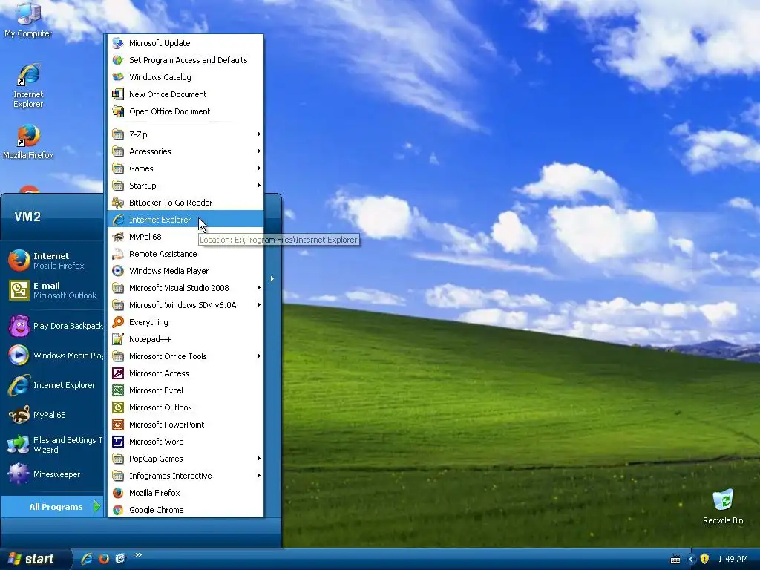Click security shield tray icon
Image resolution: width=760 pixels, height=570 pixels.
click(705, 559)
